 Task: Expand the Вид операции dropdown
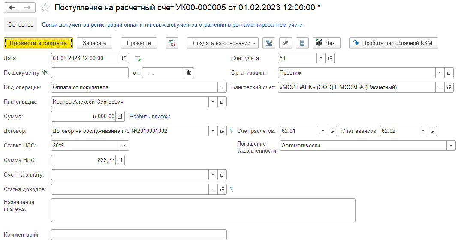pyautogui.click(x=222, y=87)
